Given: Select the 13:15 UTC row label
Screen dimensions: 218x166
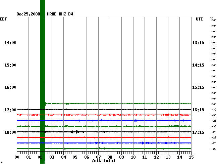Looking at the screenshot, I should [198, 42].
